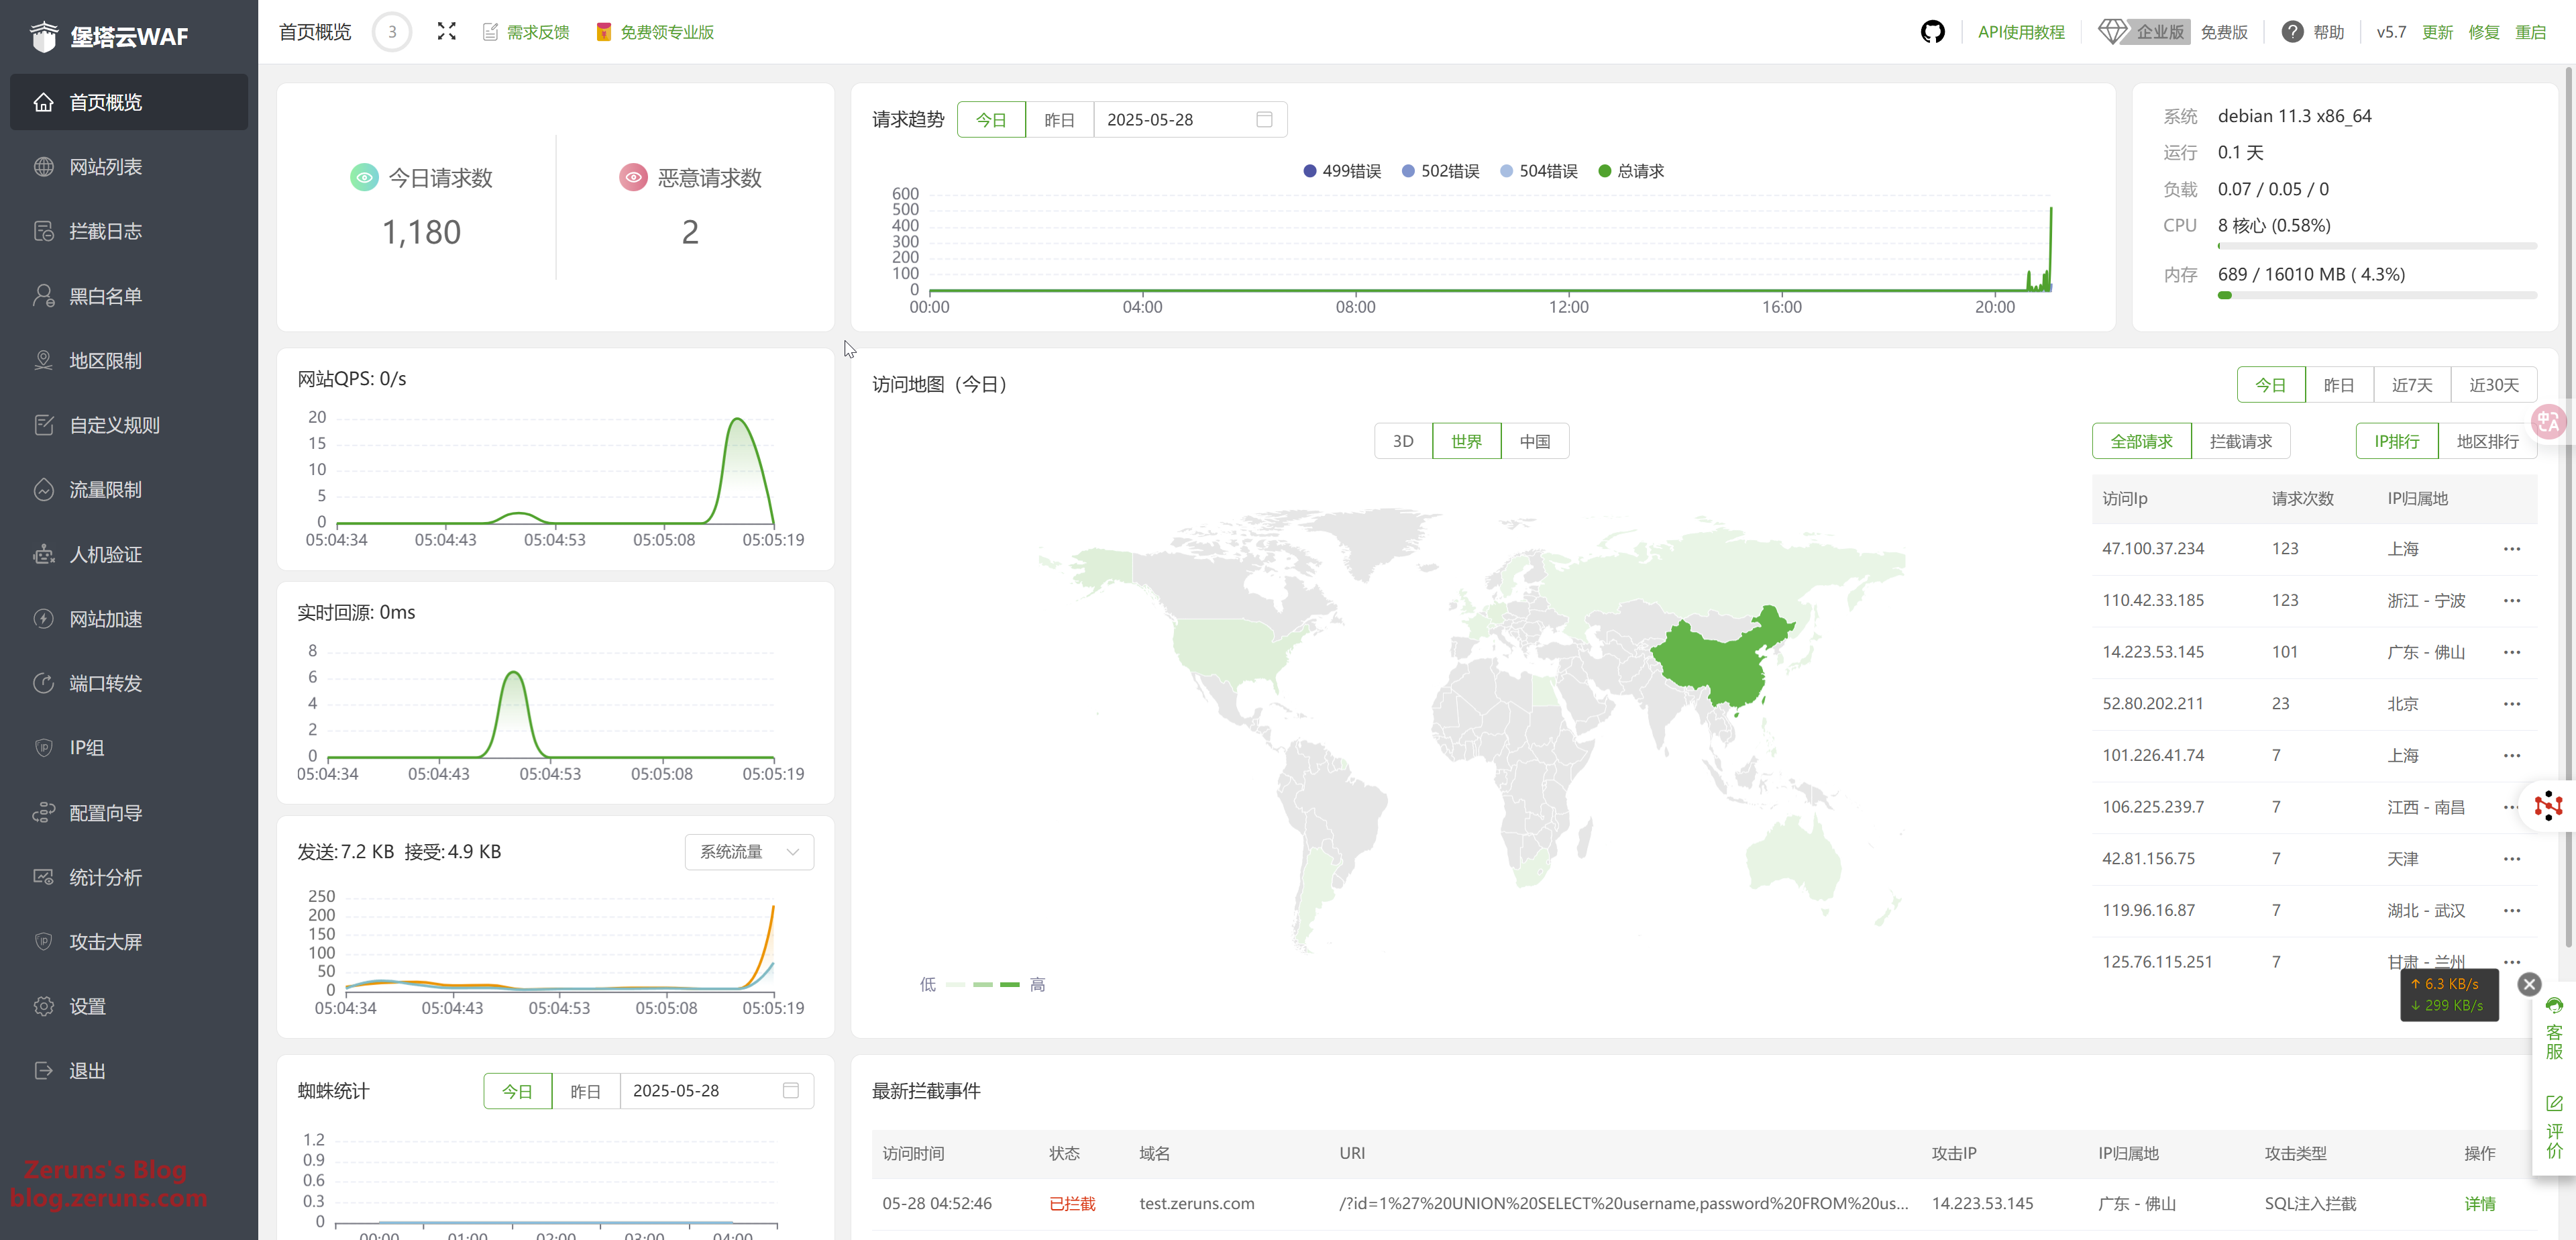Screen dimensions: 2576x1240
Task: Switch the map to 3D view
Action: point(1403,441)
